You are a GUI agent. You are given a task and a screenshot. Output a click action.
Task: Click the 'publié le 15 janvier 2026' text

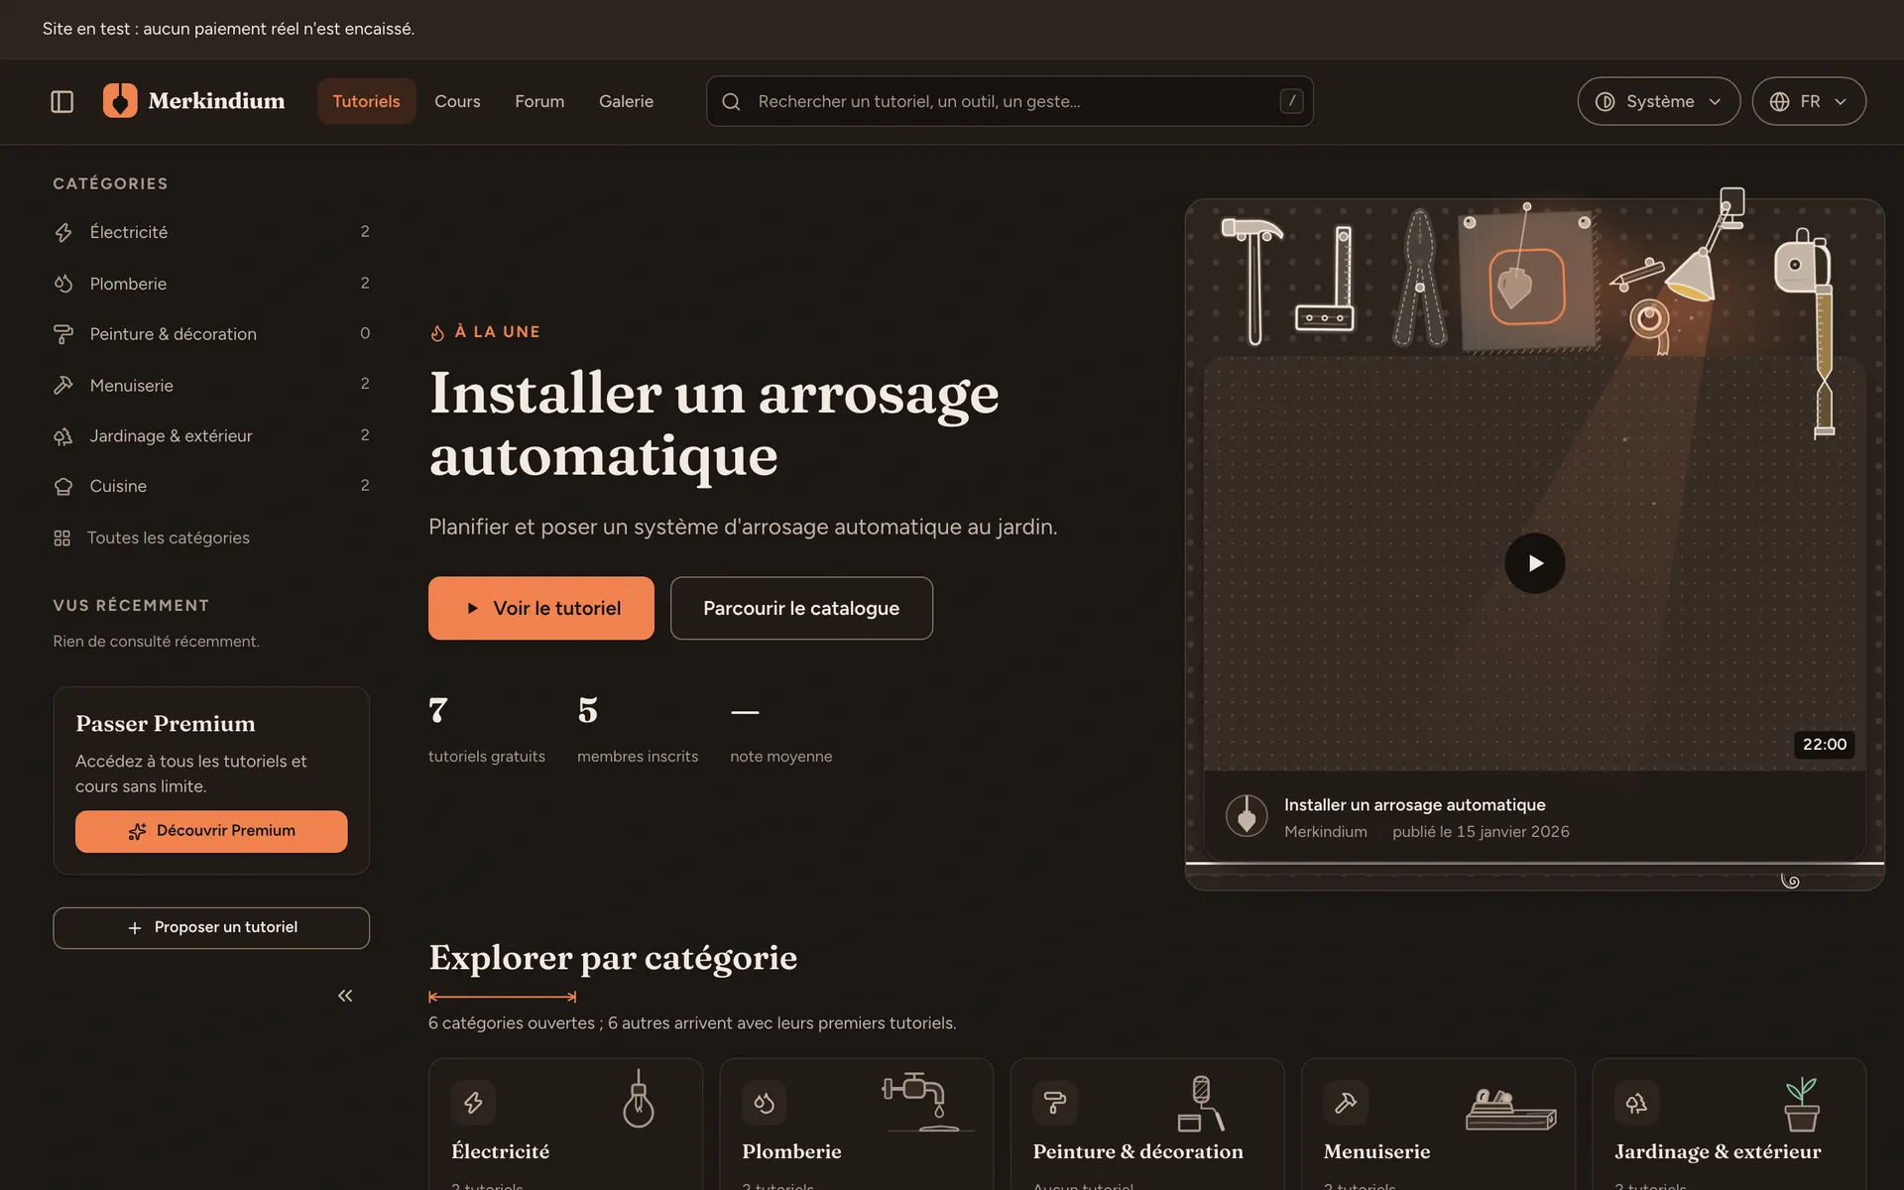pos(1481,832)
